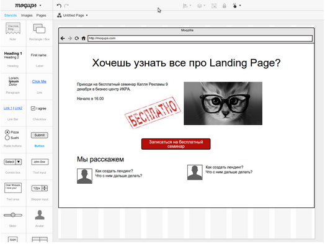Click the browser mockup reload icon
This screenshot has height=244, width=325.
pyautogui.click(x=77, y=38)
